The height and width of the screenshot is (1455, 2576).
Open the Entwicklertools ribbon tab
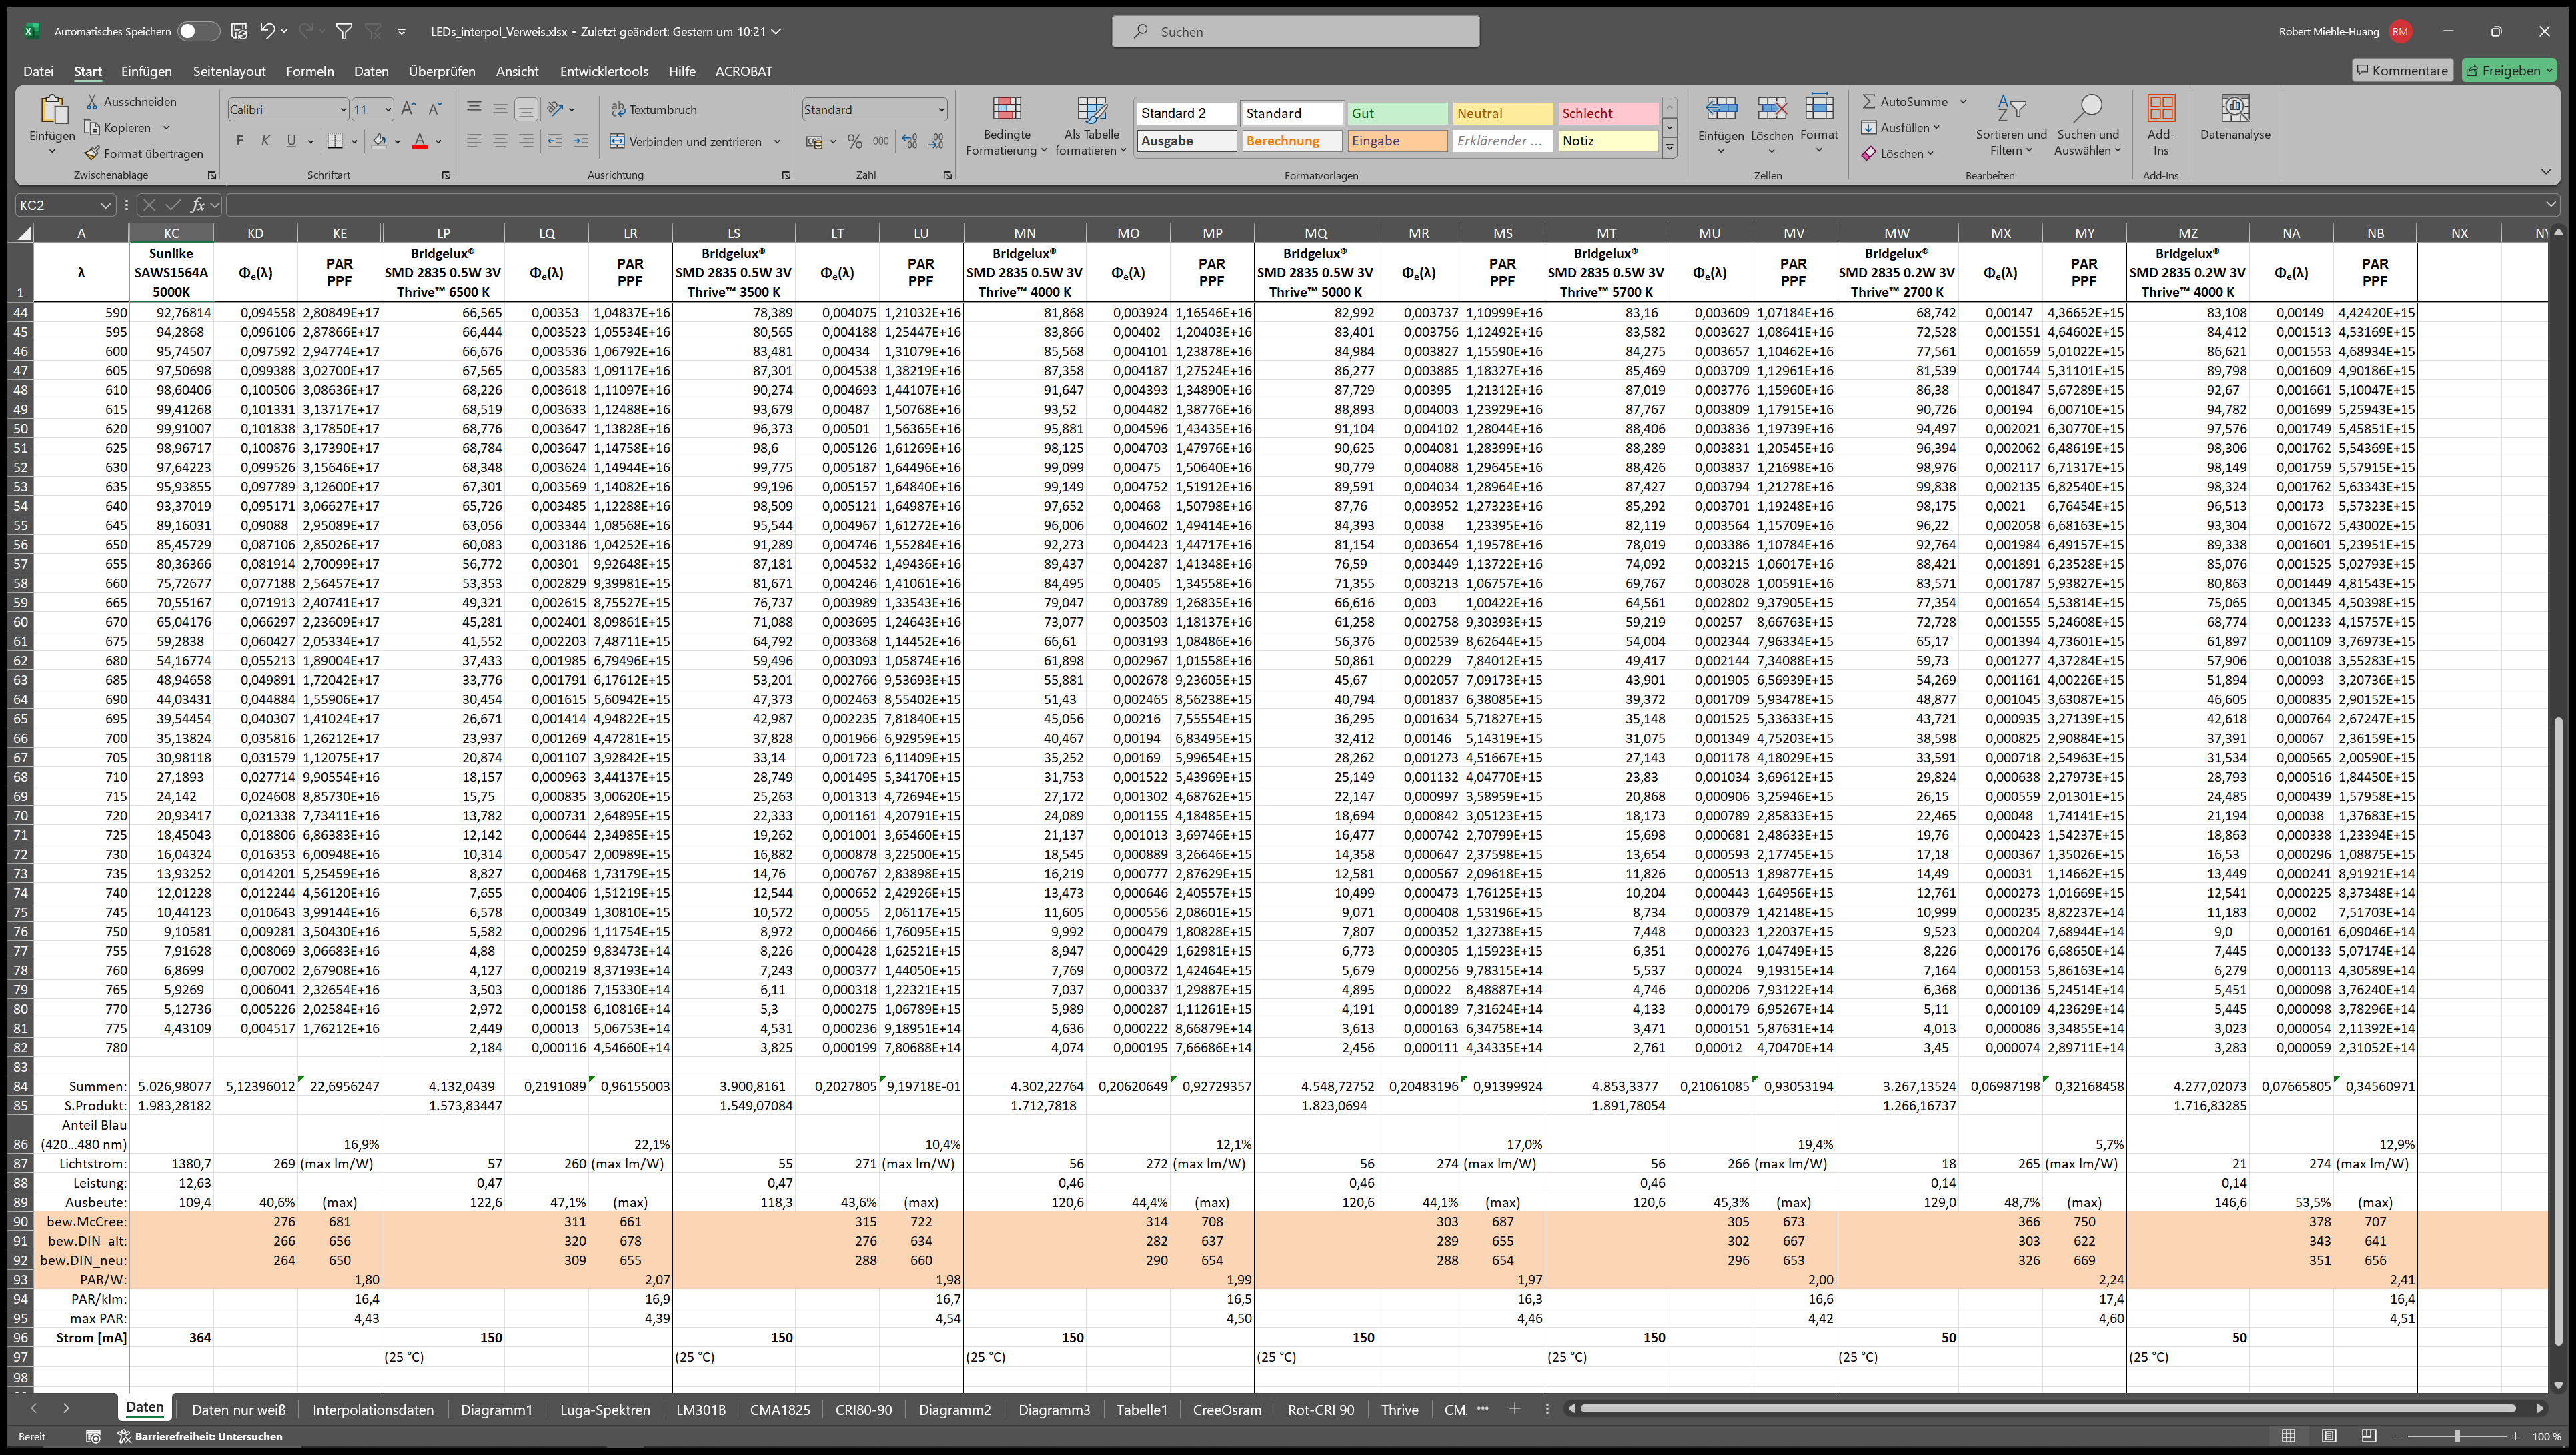(604, 71)
